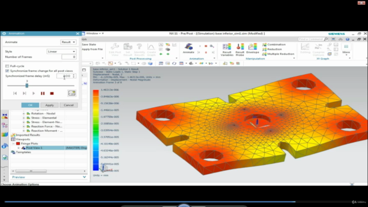The height and width of the screenshot is (207, 368).
Task: Click Save State menu entry
Action: [x=89, y=44]
